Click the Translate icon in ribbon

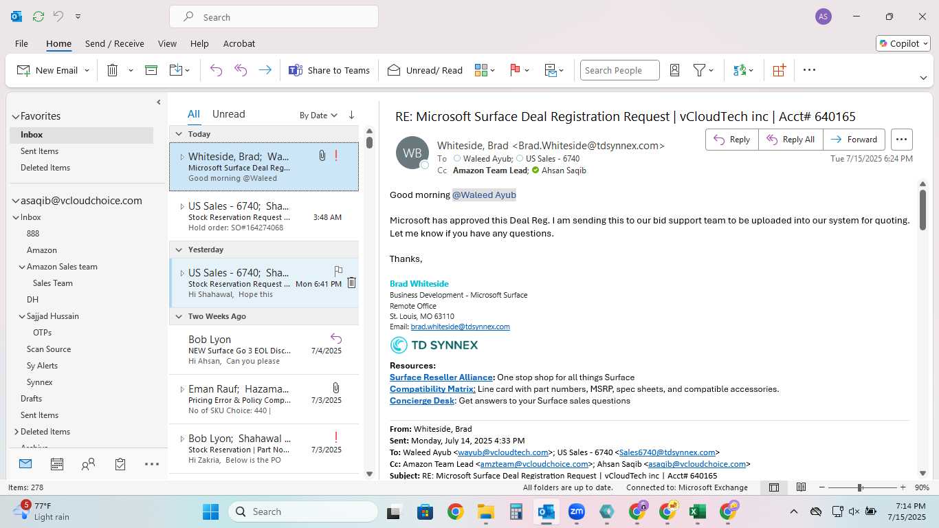(x=740, y=70)
